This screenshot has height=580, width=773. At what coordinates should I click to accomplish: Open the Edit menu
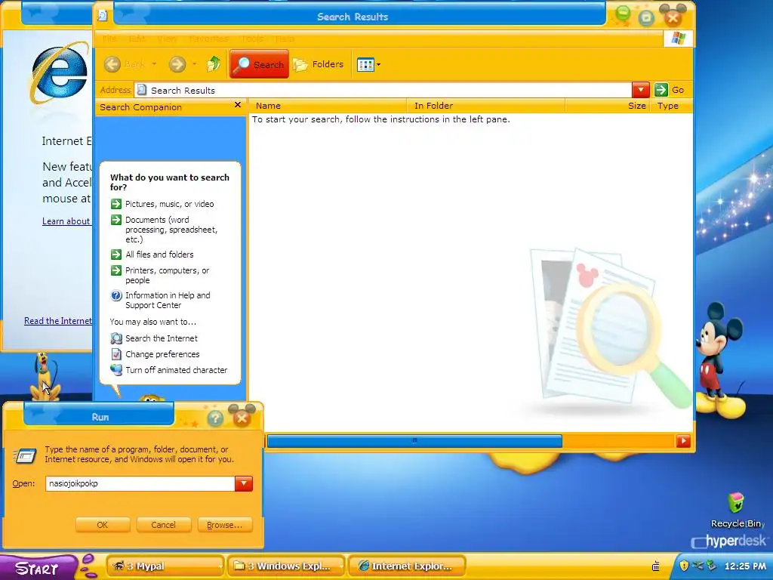pos(137,39)
